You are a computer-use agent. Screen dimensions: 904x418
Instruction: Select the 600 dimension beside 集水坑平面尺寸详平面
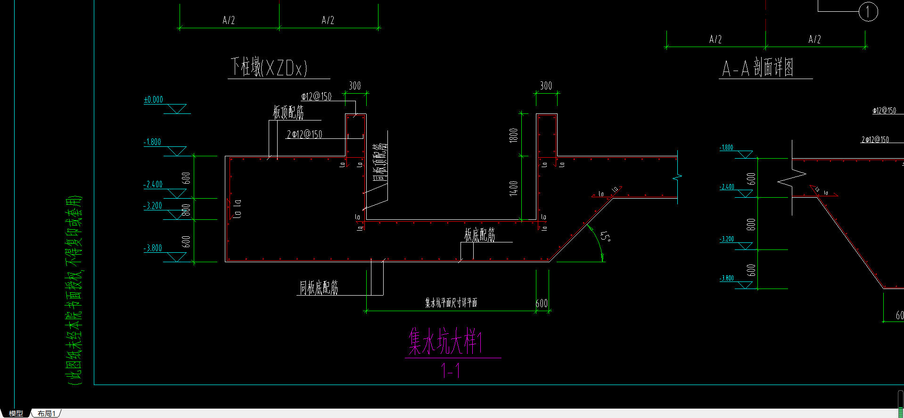pyautogui.click(x=542, y=304)
